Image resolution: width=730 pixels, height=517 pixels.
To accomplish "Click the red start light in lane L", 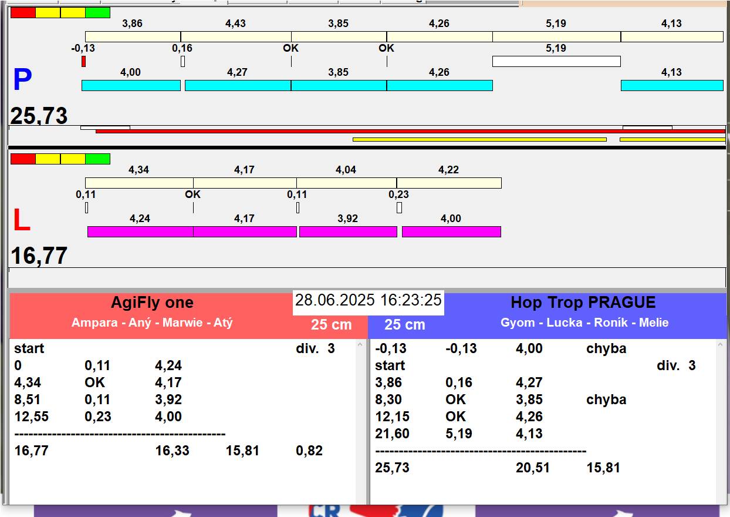I will point(23,159).
